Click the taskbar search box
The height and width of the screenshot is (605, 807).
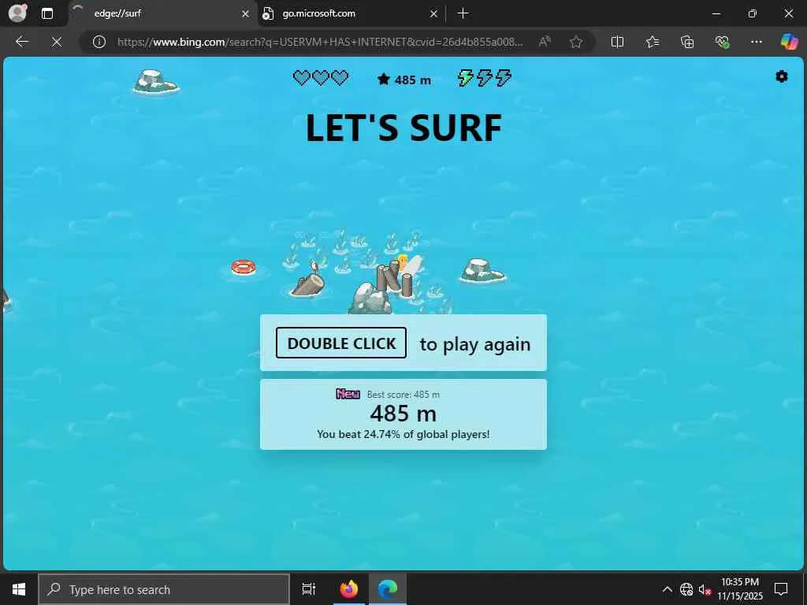pyautogui.click(x=164, y=589)
